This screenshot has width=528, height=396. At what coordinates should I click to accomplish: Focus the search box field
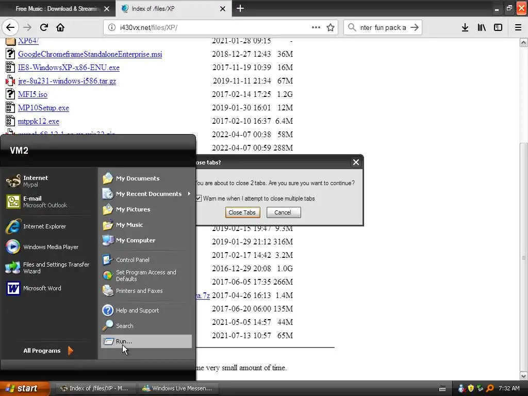click(383, 28)
